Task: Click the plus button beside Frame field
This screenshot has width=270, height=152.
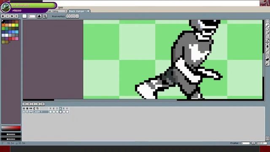Action: [253, 143]
